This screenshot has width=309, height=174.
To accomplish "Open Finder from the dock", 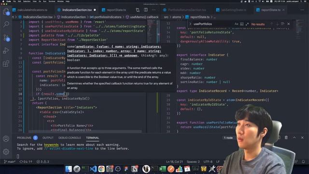I will (69, 169).
